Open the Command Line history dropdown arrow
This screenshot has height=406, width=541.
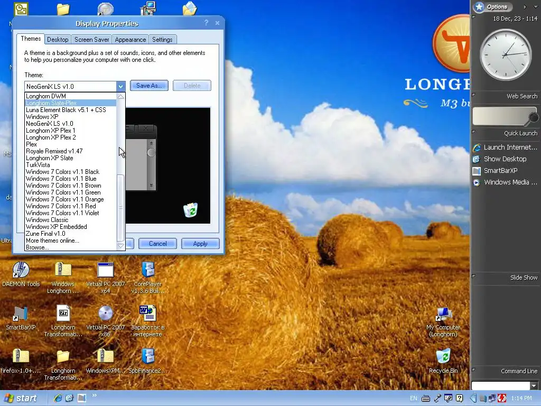(535, 385)
